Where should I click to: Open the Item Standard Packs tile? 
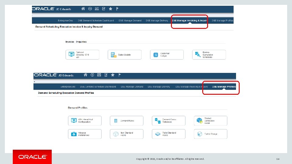[x=127, y=134]
